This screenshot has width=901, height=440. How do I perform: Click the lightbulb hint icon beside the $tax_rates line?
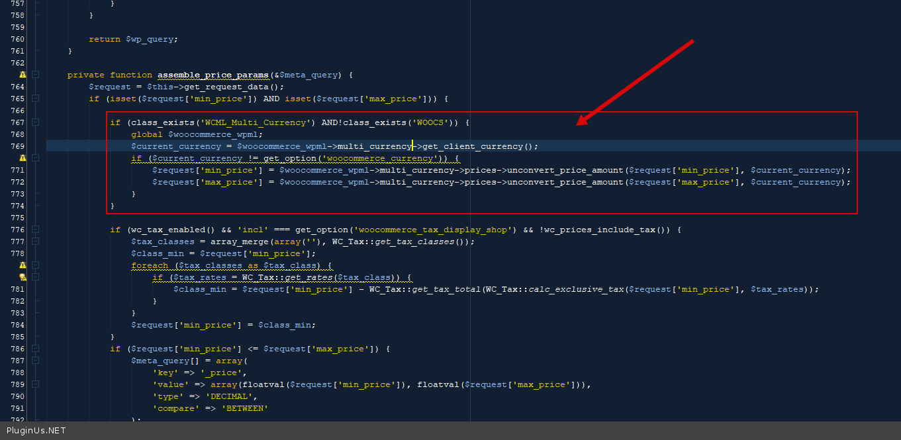[23, 277]
